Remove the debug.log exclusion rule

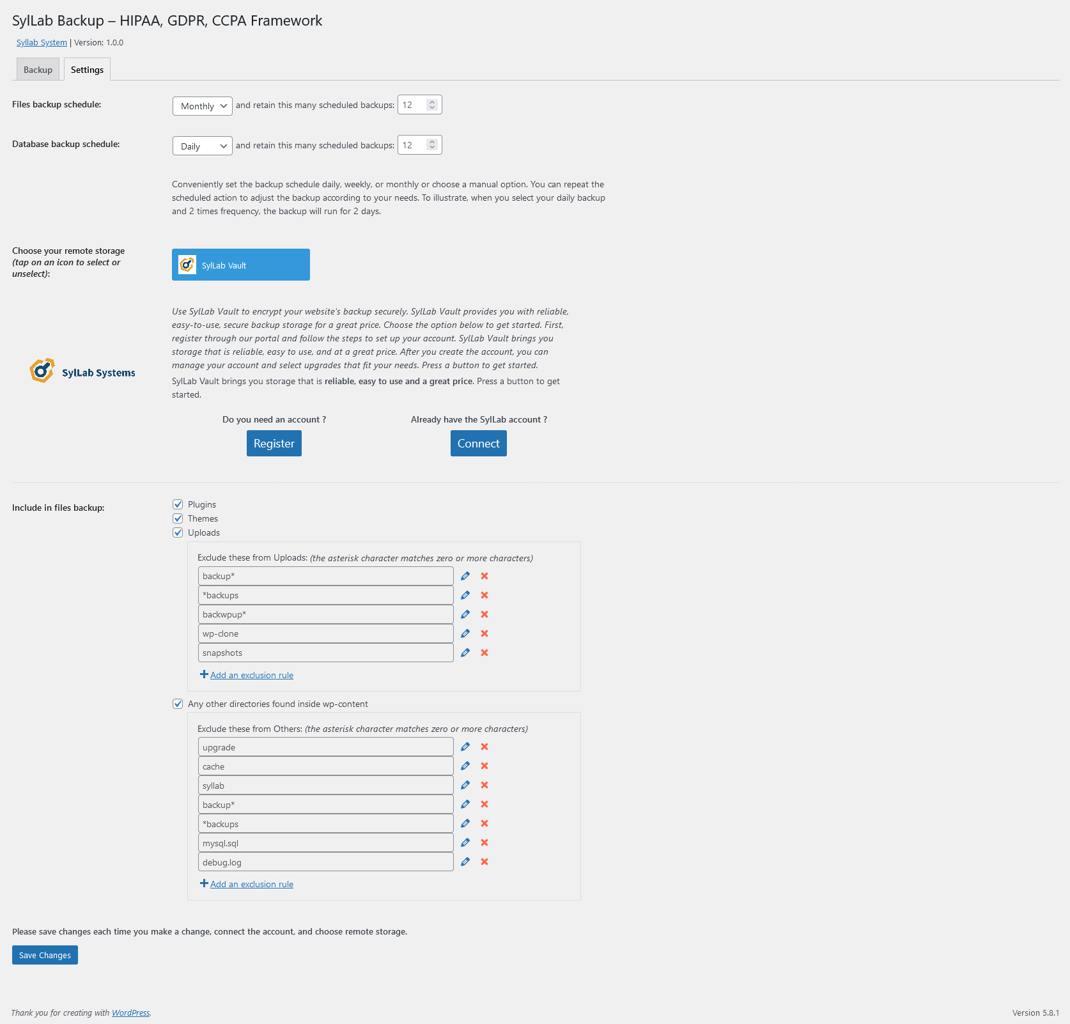pos(485,862)
